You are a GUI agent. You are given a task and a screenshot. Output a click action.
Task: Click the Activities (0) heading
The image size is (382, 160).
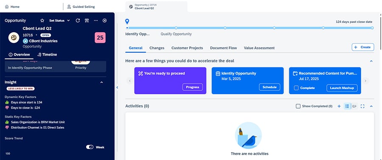pos(137,106)
